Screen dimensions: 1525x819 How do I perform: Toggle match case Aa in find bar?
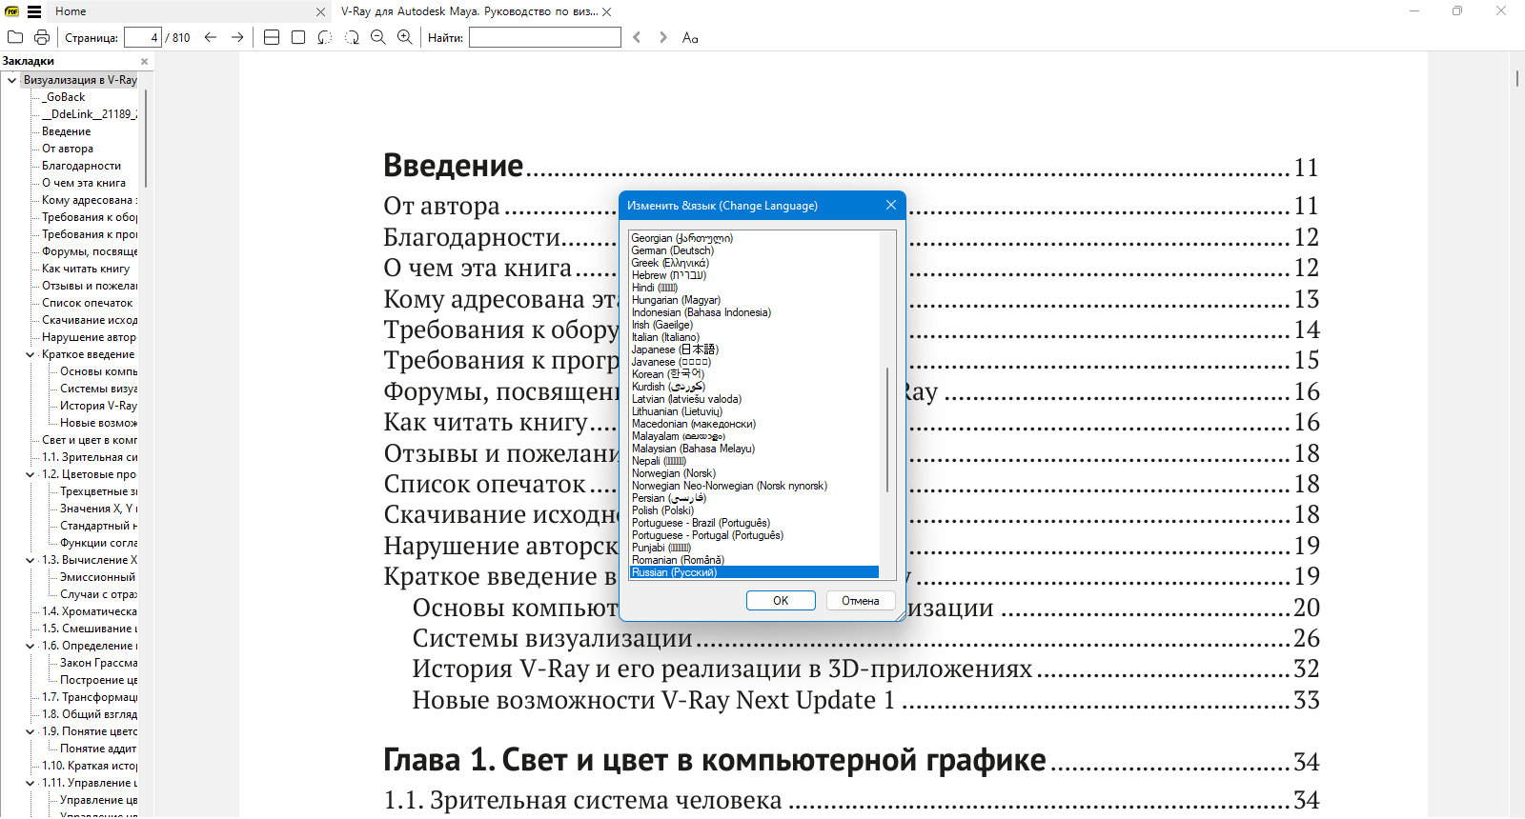(x=690, y=37)
